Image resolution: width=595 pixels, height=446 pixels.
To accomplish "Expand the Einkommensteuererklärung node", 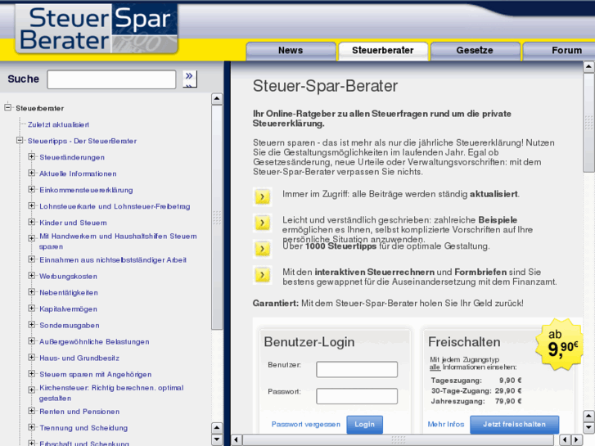I will pyautogui.click(x=32, y=189).
